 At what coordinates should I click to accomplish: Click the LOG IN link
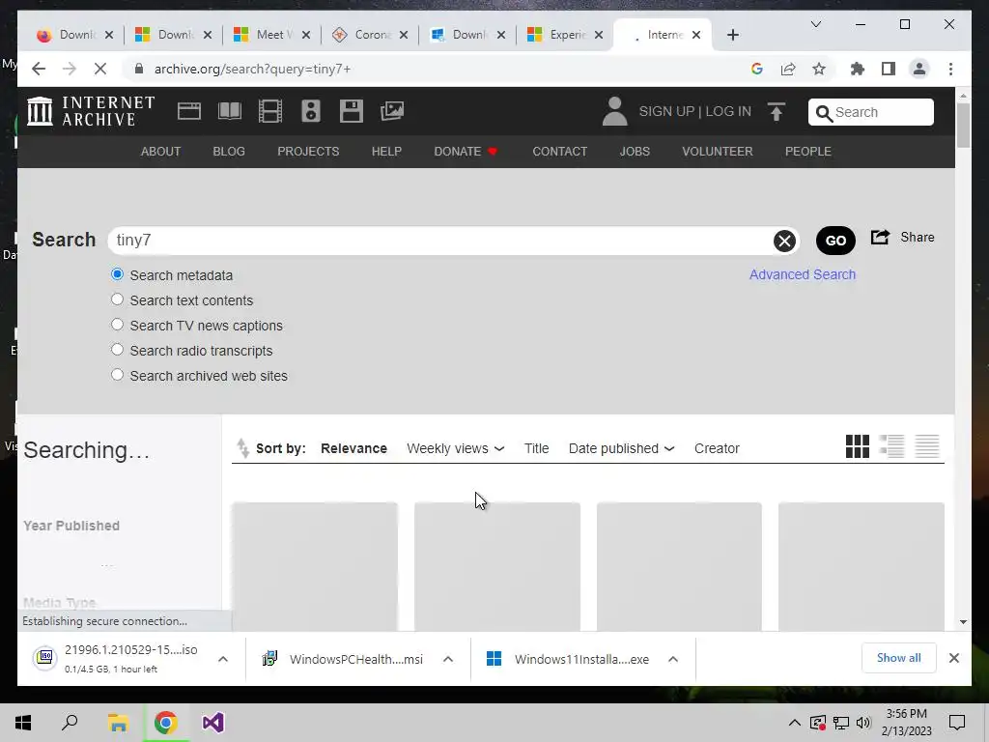tap(728, 111)
